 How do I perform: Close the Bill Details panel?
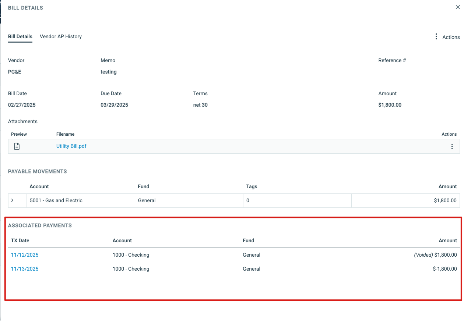[x=458, y=7]
